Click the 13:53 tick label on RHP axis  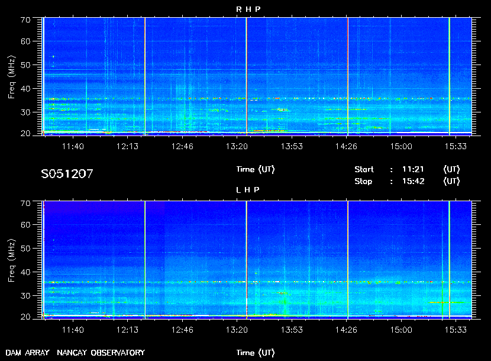292,146
